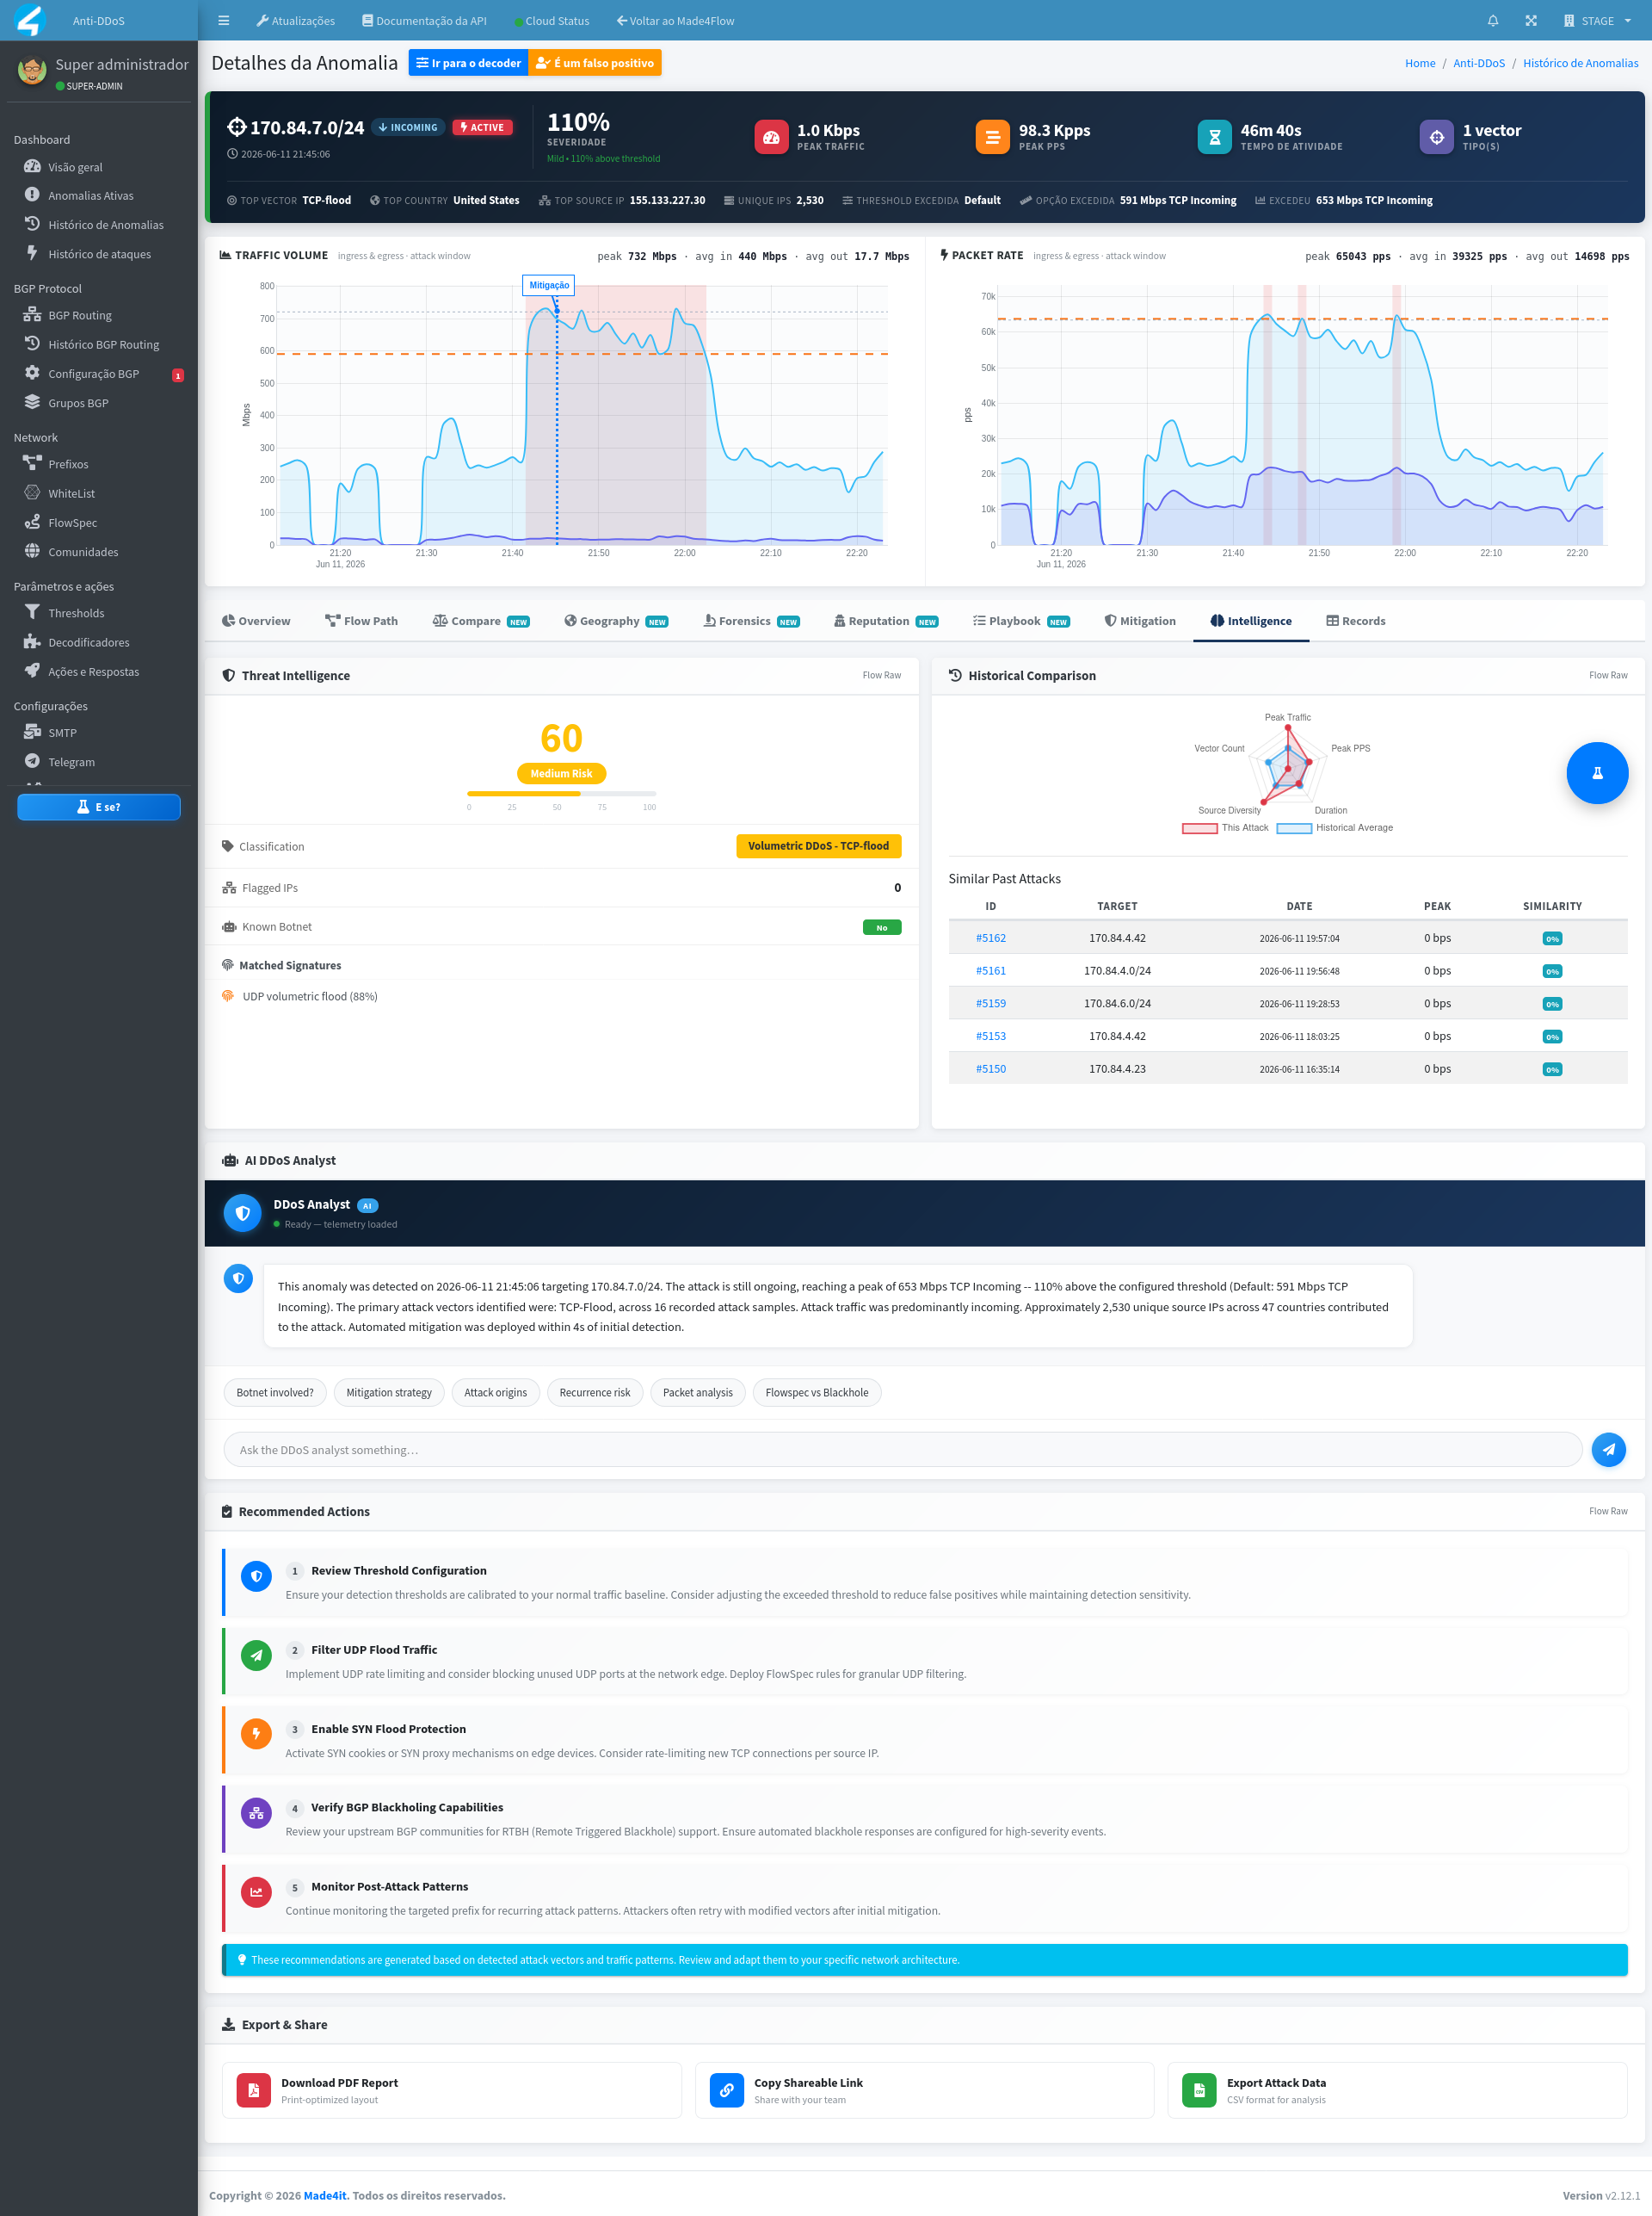
Task: Export Attack Data as CSV
Action: [1397, 2090]
